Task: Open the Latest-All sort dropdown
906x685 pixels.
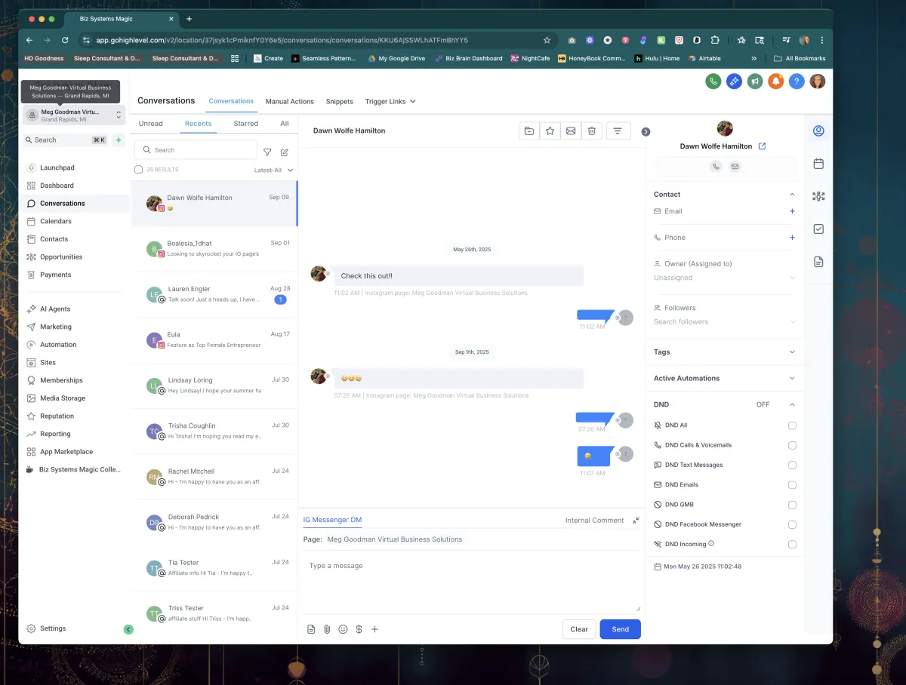Action: coord(273,170)
